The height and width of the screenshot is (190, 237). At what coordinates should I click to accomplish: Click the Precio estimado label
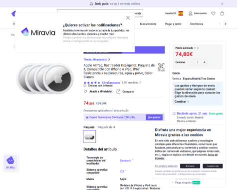(x=184, y=48)
